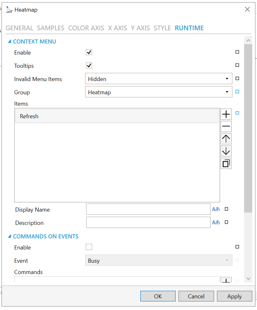Image resolution: width=257 pixels, height=310 pixels.
Task: Click the vertical scrollbar thumb
Action: point(248,126)
